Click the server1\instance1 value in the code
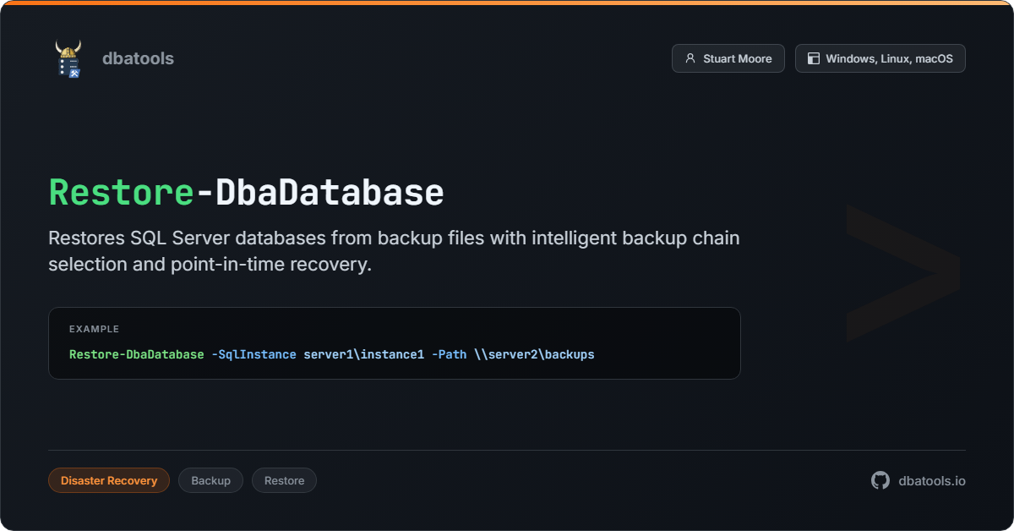This screenshot has height=531, width=1014. tap(363, 354)
